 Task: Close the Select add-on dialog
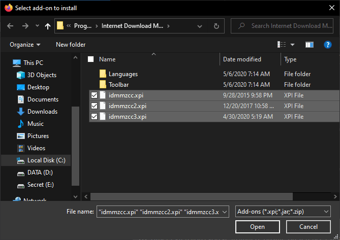point(331,8)
